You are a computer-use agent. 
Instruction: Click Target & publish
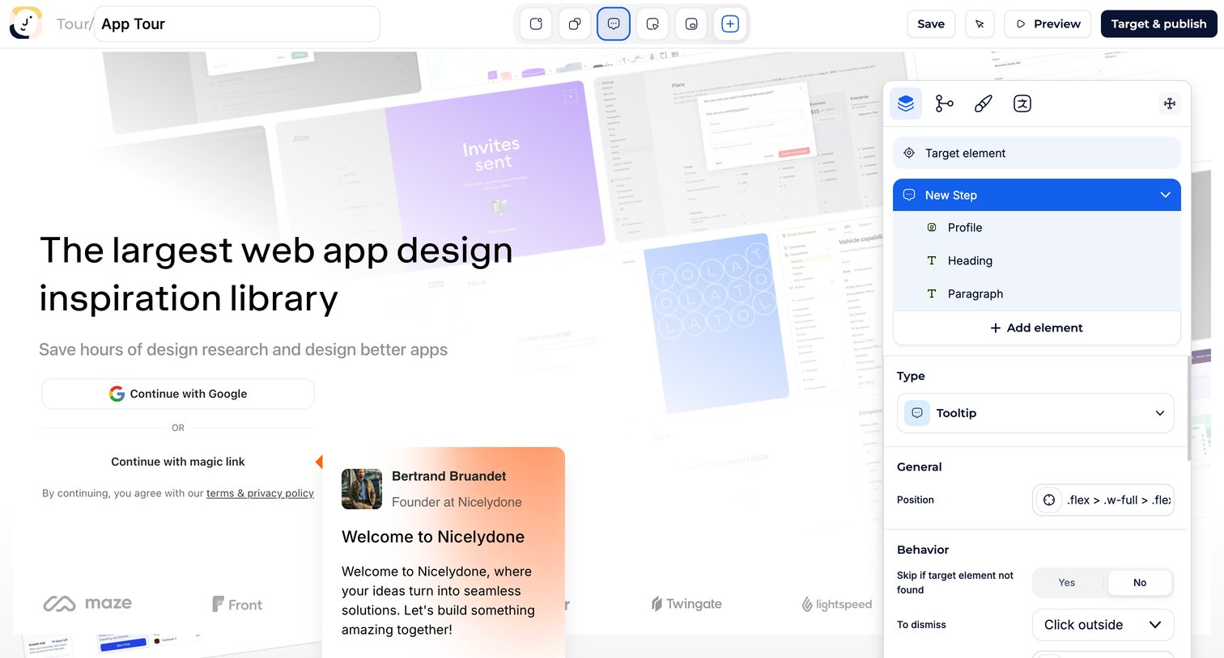coord(1159,24)
